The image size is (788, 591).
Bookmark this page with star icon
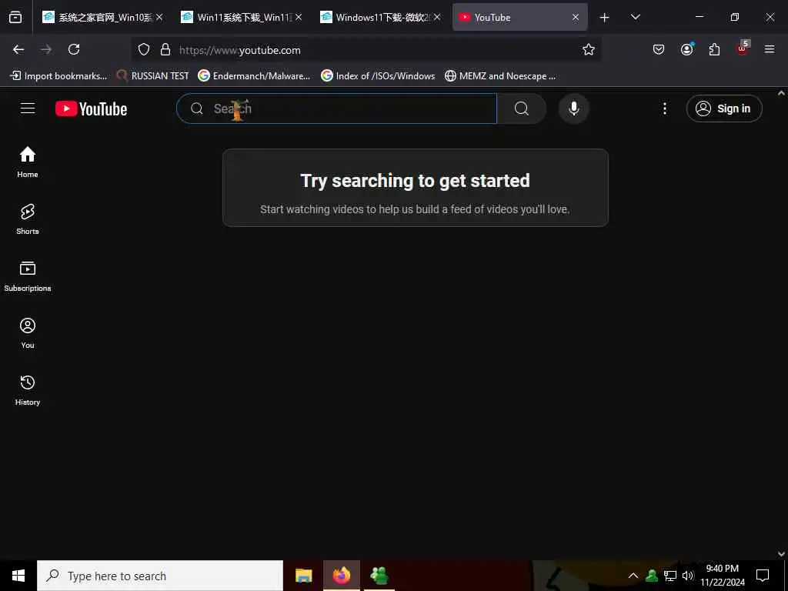589,49
